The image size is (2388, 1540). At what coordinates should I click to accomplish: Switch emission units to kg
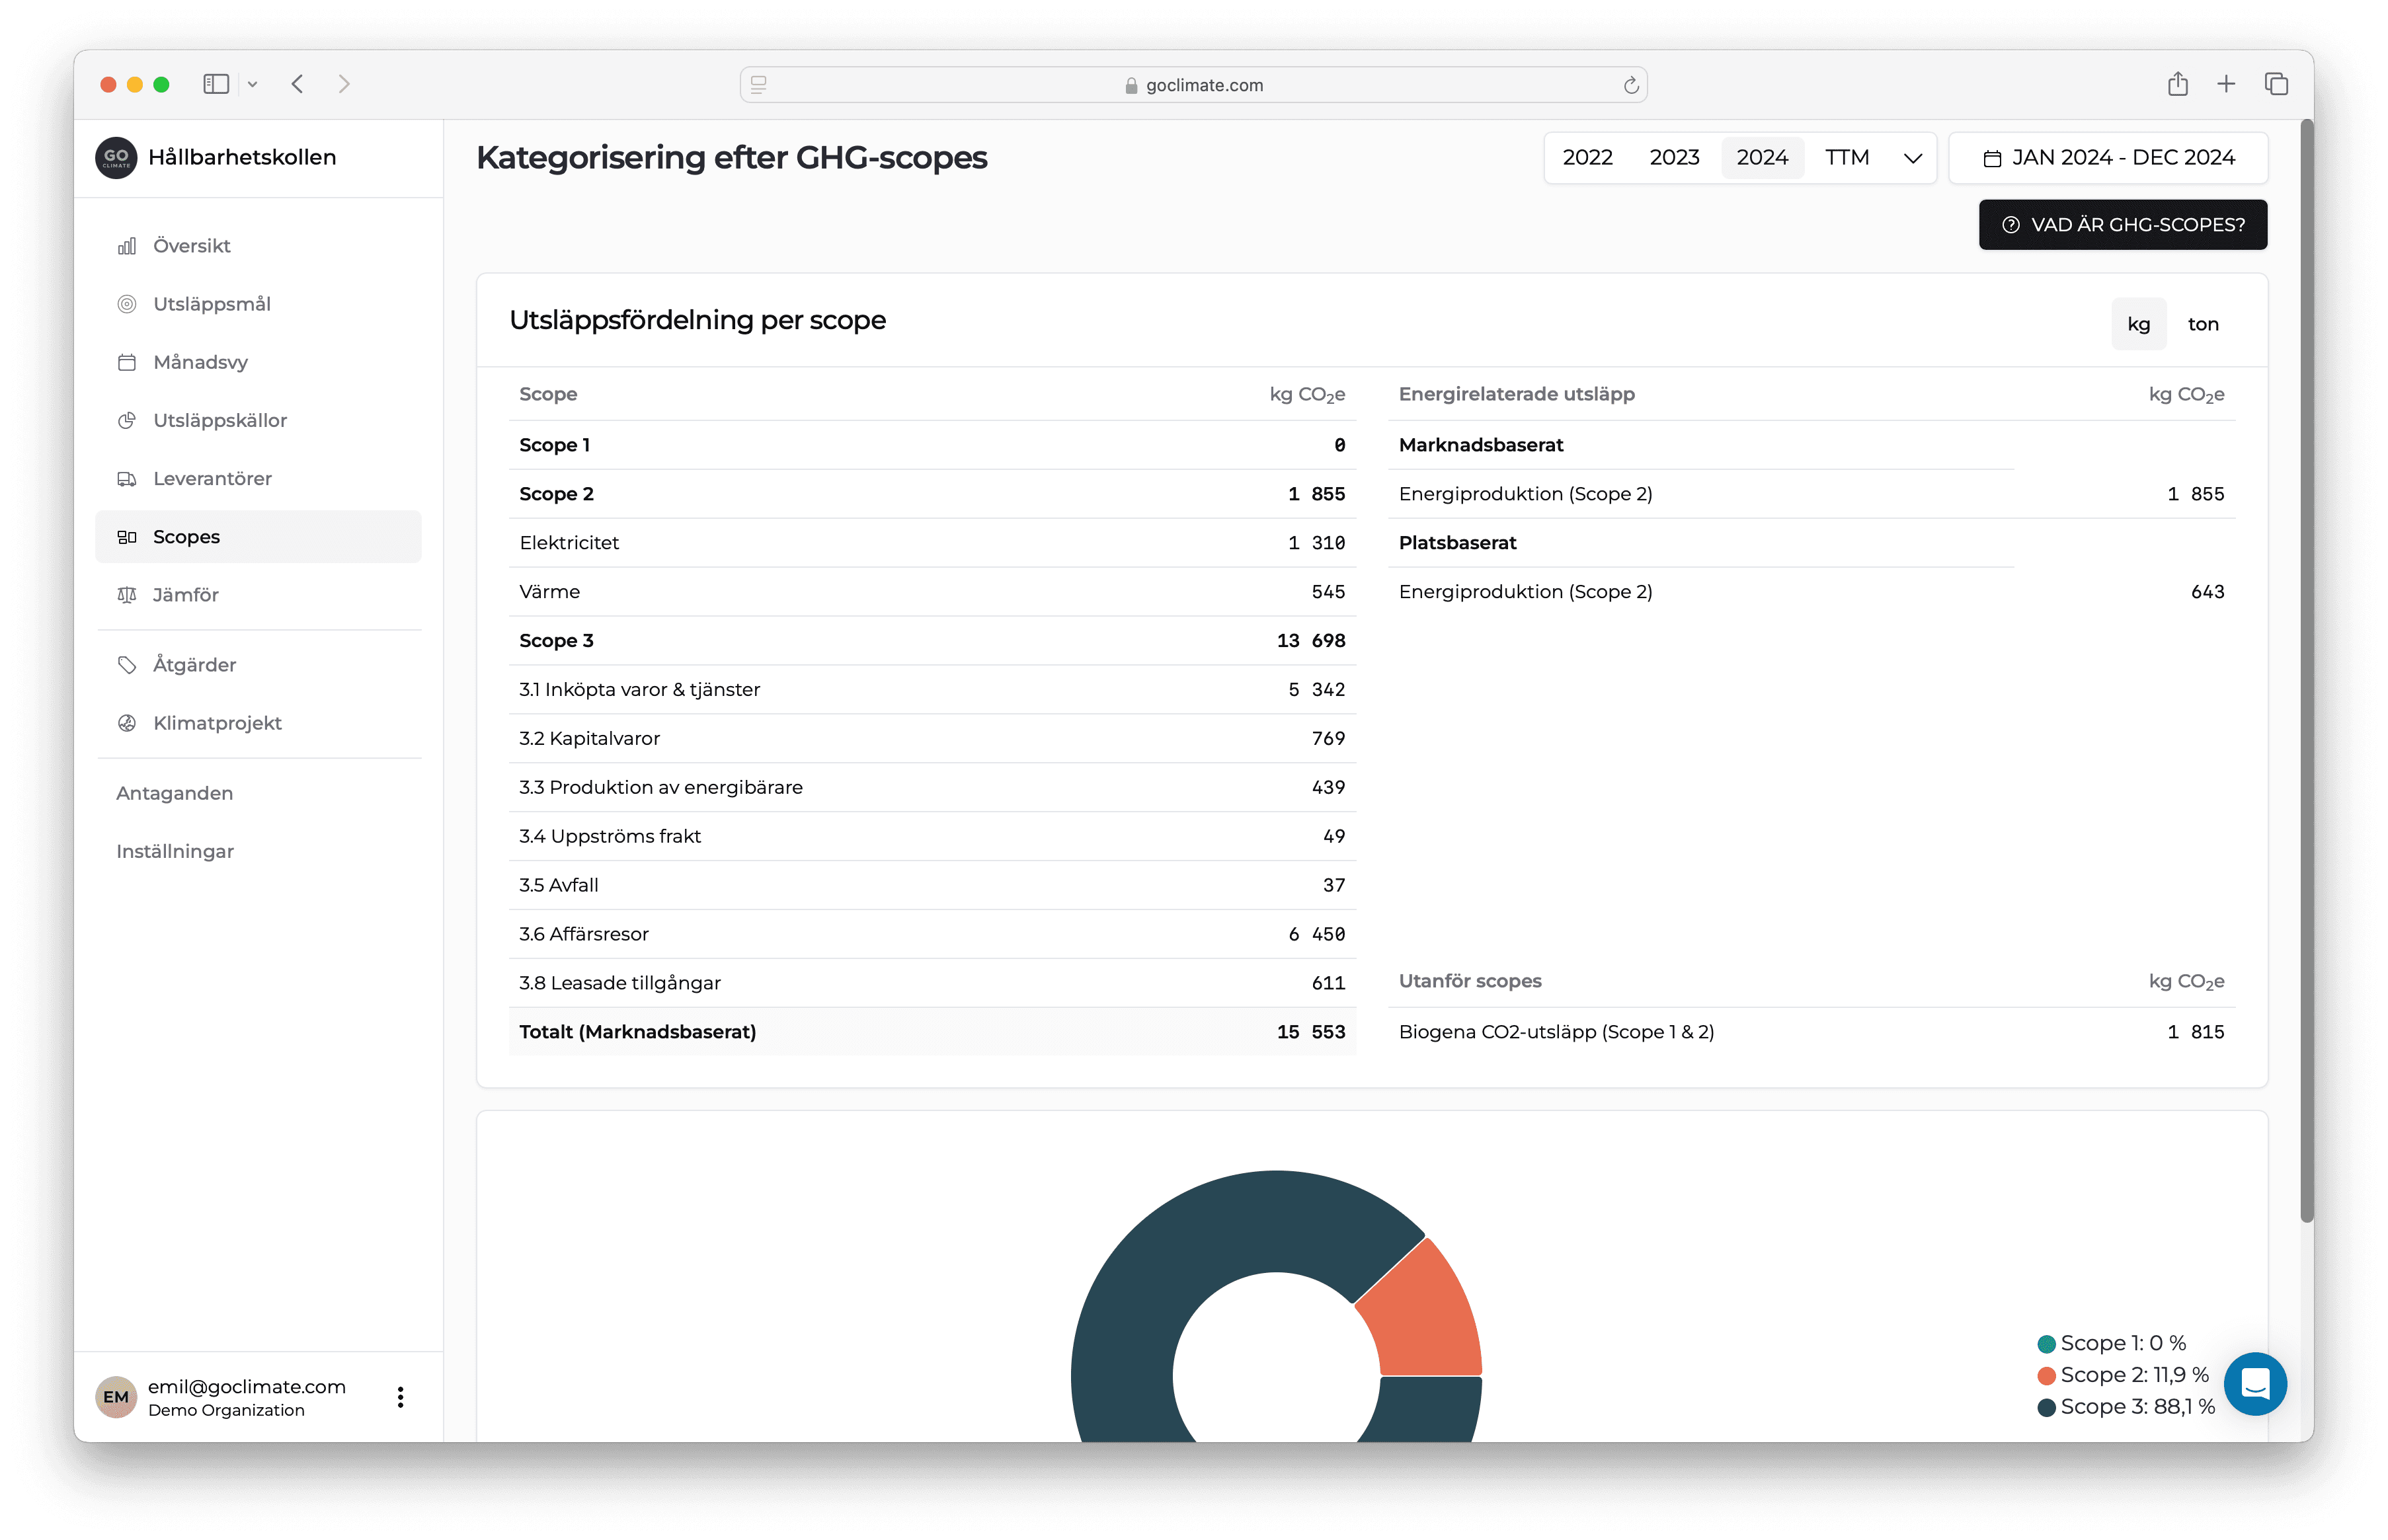[2138, 324]
